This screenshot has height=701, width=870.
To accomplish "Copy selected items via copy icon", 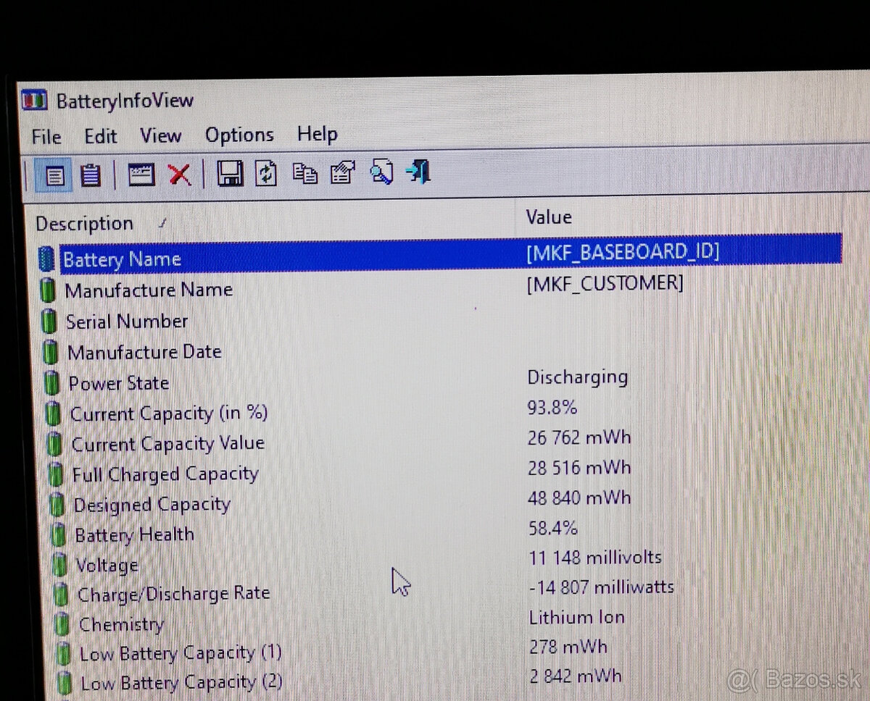I will click(305, 174).
